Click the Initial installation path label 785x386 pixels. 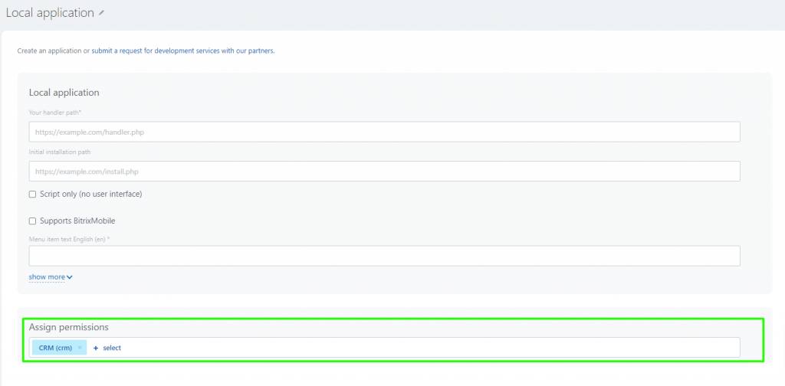pyautogui.click(x=60, y=152)
